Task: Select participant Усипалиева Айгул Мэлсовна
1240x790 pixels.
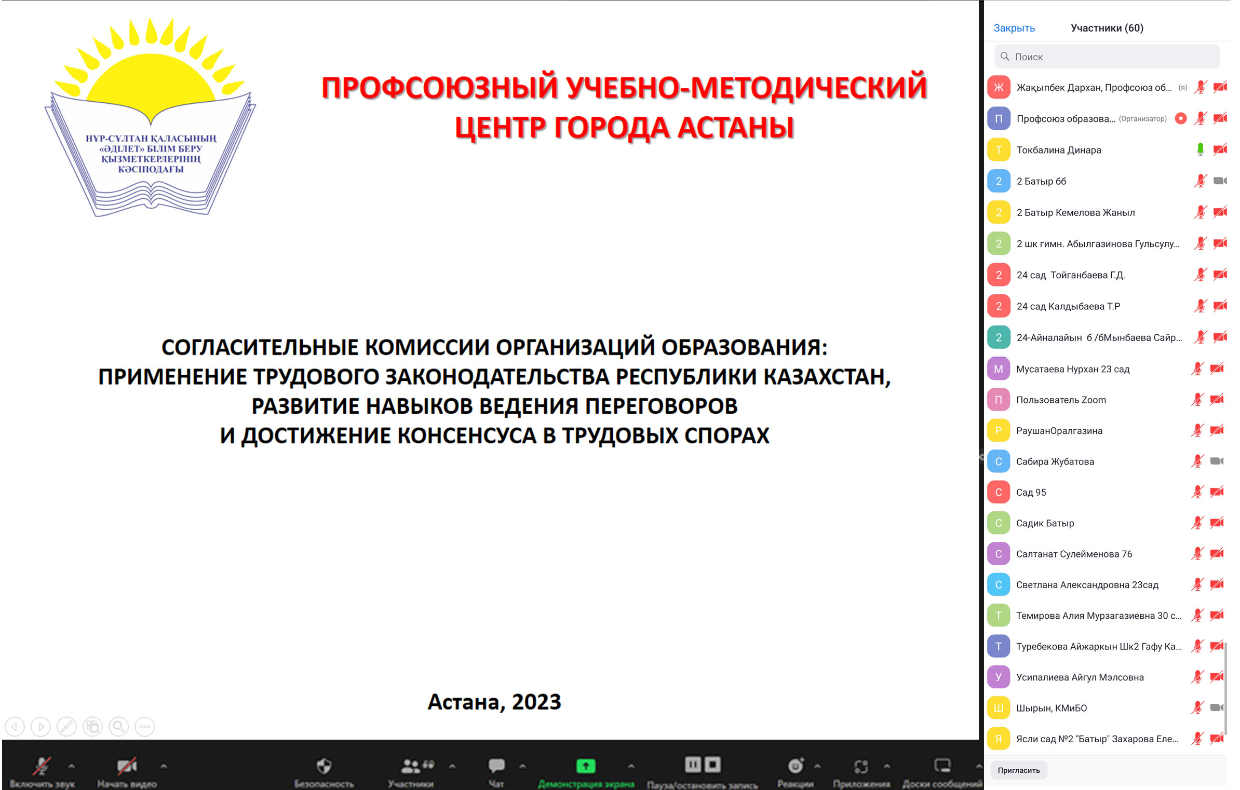Action: click(1107, 677)
